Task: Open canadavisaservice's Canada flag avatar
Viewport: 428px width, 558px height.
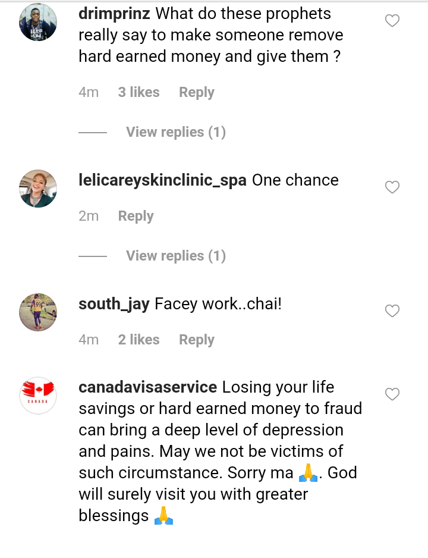Action: pos(38,396)
